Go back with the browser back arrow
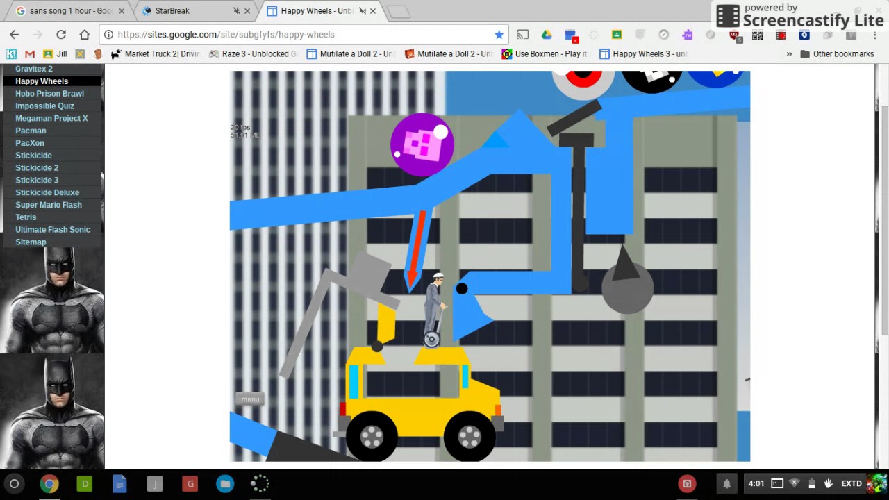Image resolution: width=889 pixels, height=500 pixels. click(x=14, y=34)
